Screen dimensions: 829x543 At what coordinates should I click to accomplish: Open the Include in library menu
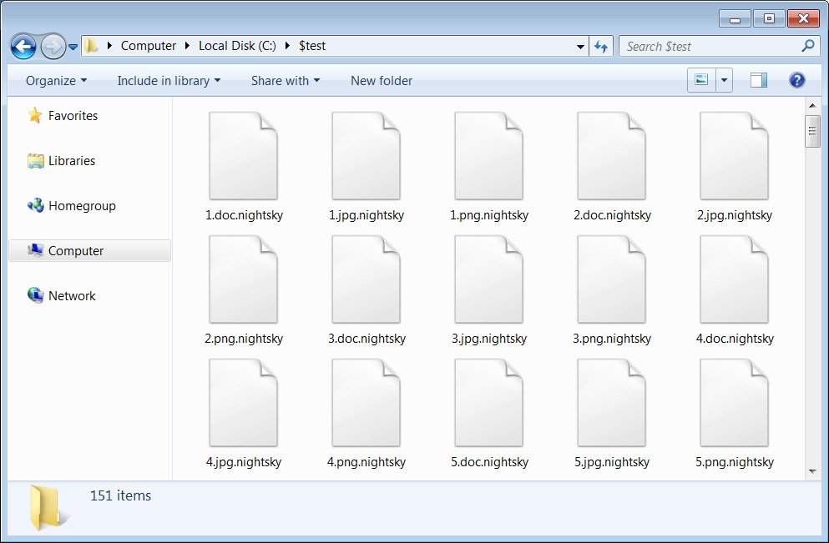pyautogui.click(x=169, y=81)
